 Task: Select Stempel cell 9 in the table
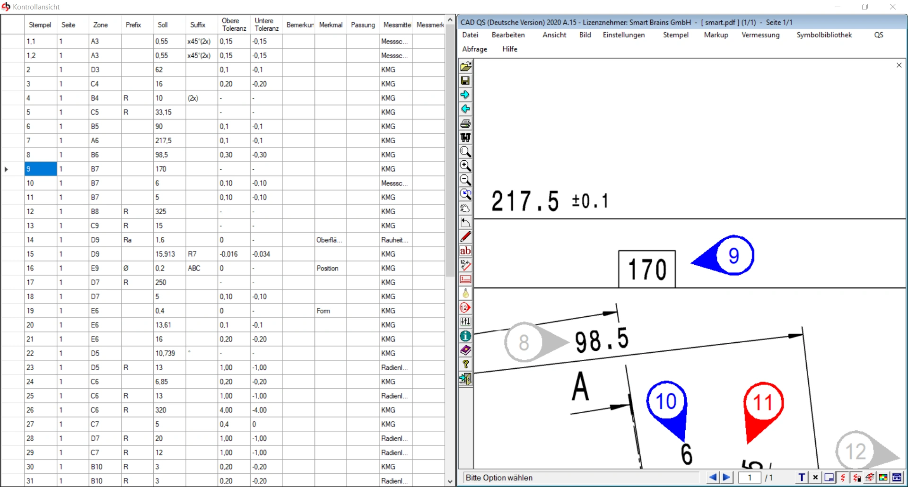(x=41, y=169)
